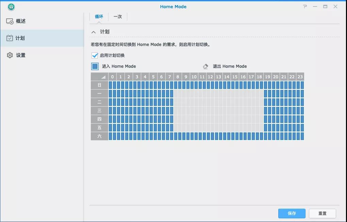Select the 日 Sunday row header

coord(99,85)
